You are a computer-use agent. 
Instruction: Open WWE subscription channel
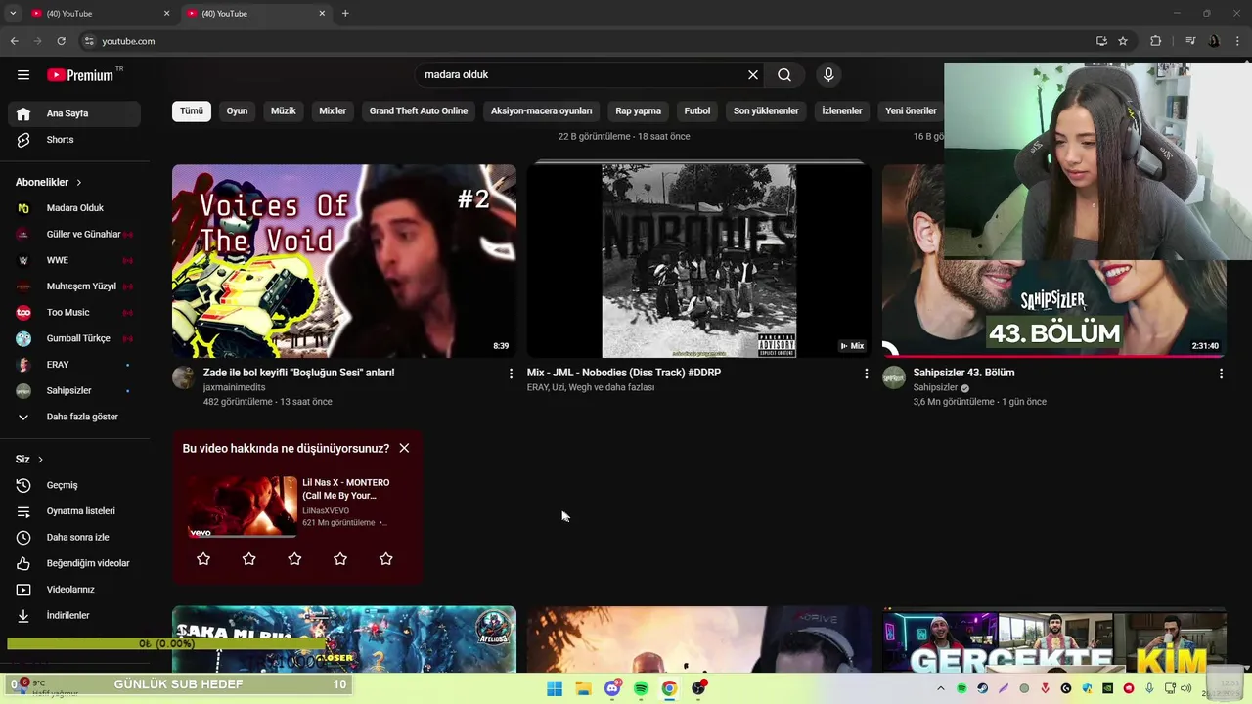coord(74,260)
